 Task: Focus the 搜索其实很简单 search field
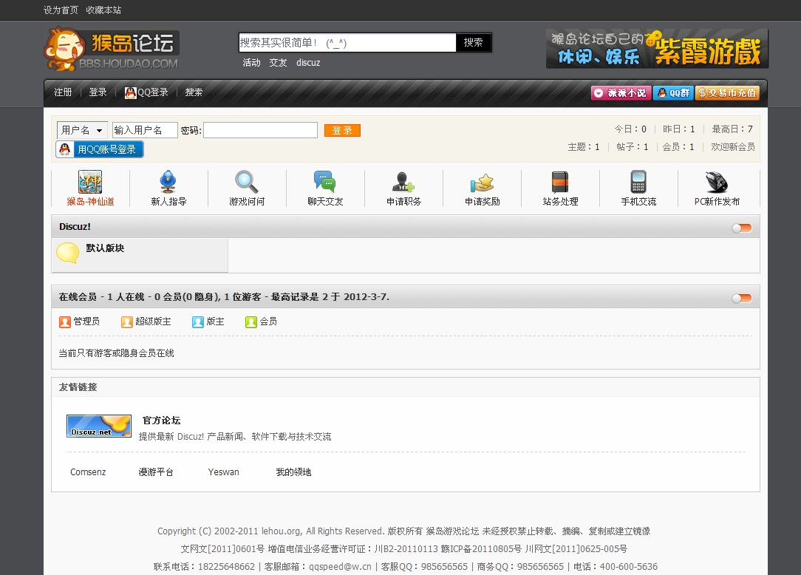click(x=347, y=42)
